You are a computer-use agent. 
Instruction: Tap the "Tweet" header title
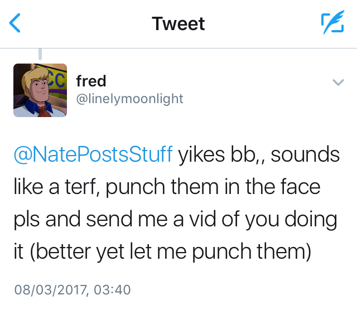(178, 23)
